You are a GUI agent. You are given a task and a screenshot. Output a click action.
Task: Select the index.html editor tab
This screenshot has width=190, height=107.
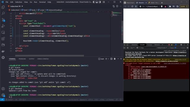point(14,6)
